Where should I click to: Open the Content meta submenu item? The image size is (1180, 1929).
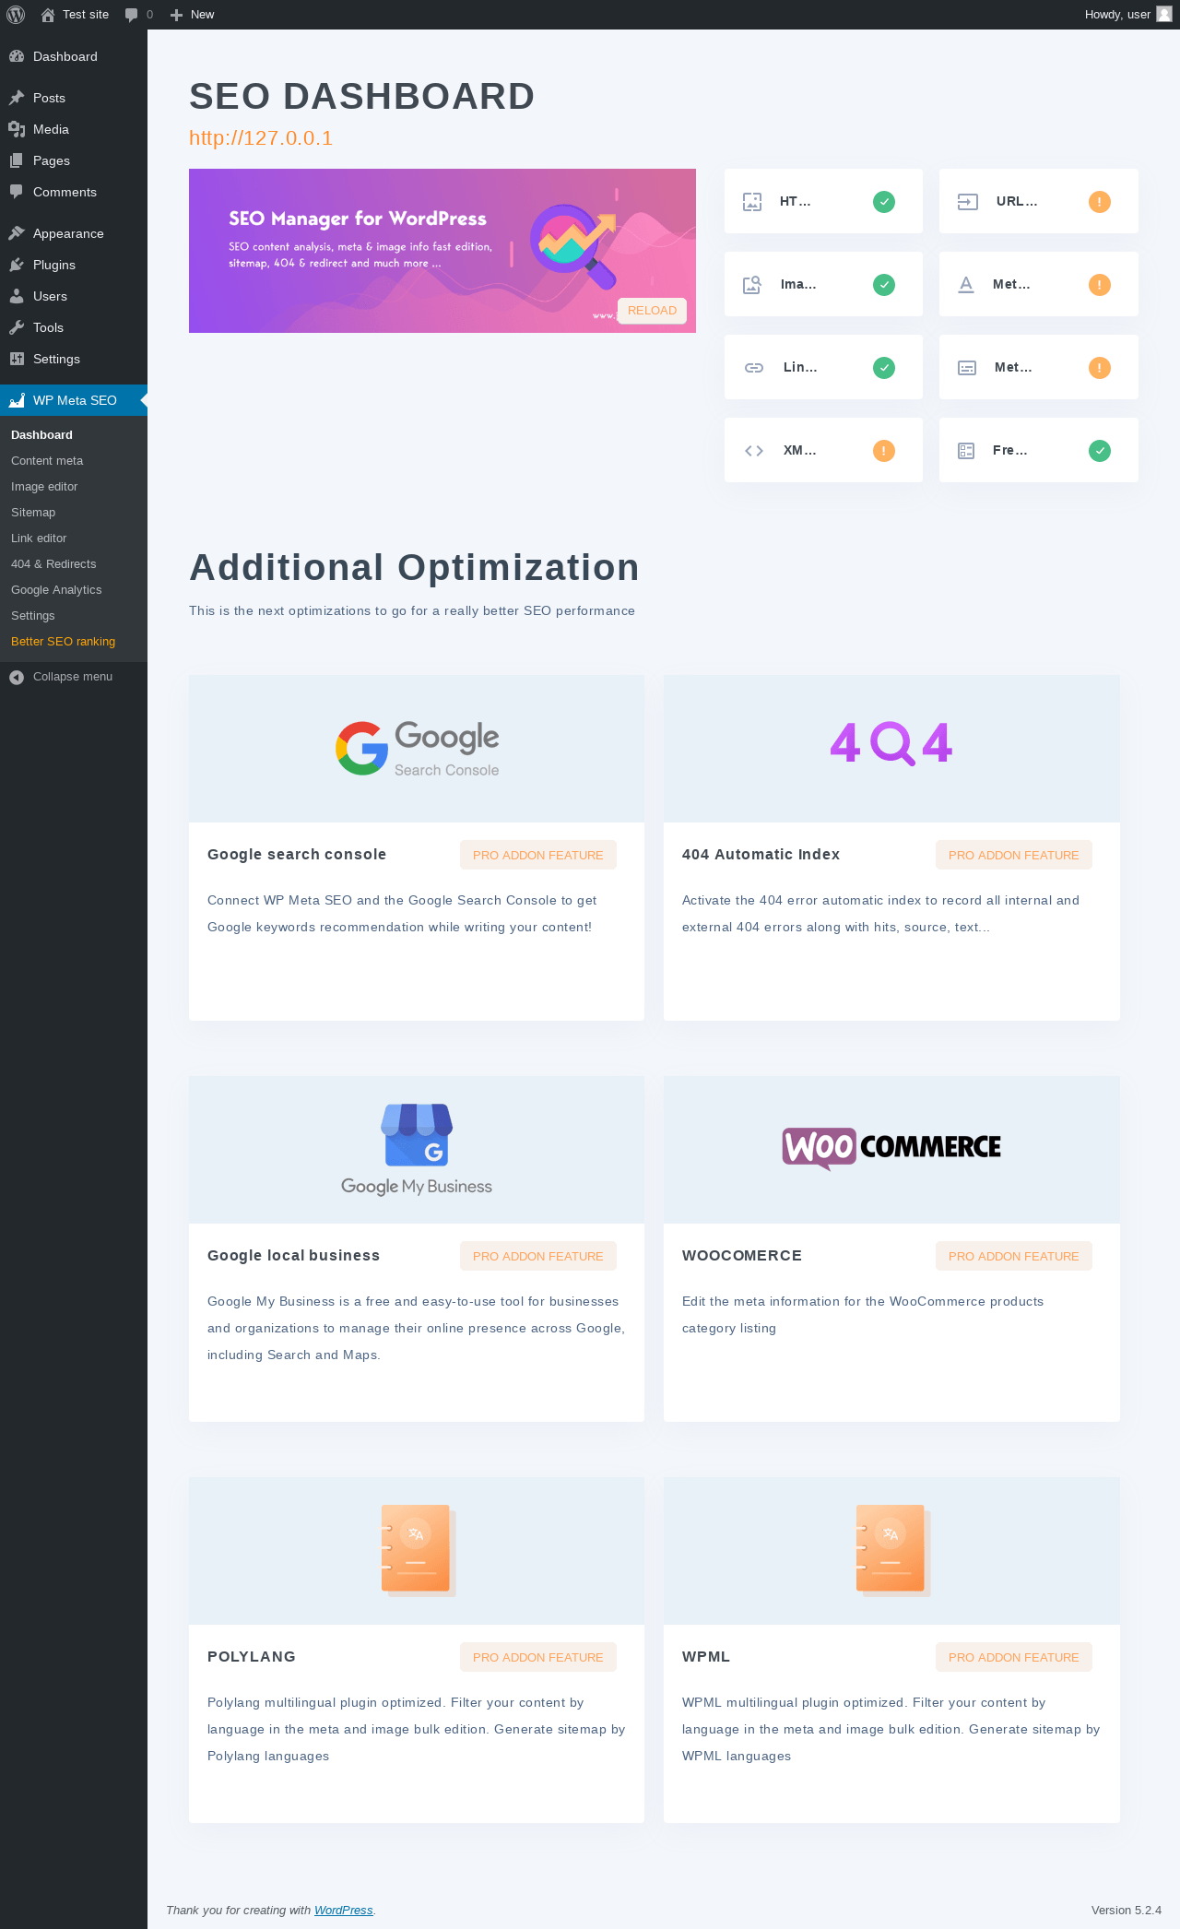click(x=47, y=461)
